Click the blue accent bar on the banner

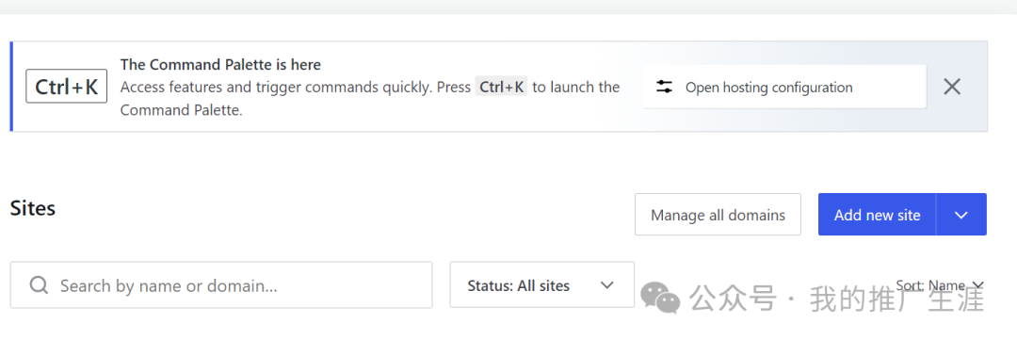click(x=11, y=87)
